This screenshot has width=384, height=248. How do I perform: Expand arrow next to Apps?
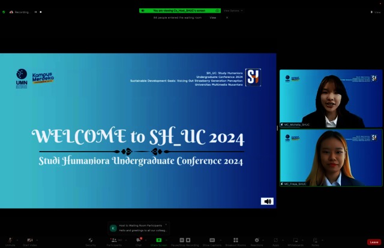point(283,240)
